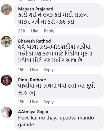Visit Pintu Rathore's profile via name link

[32, 80]
